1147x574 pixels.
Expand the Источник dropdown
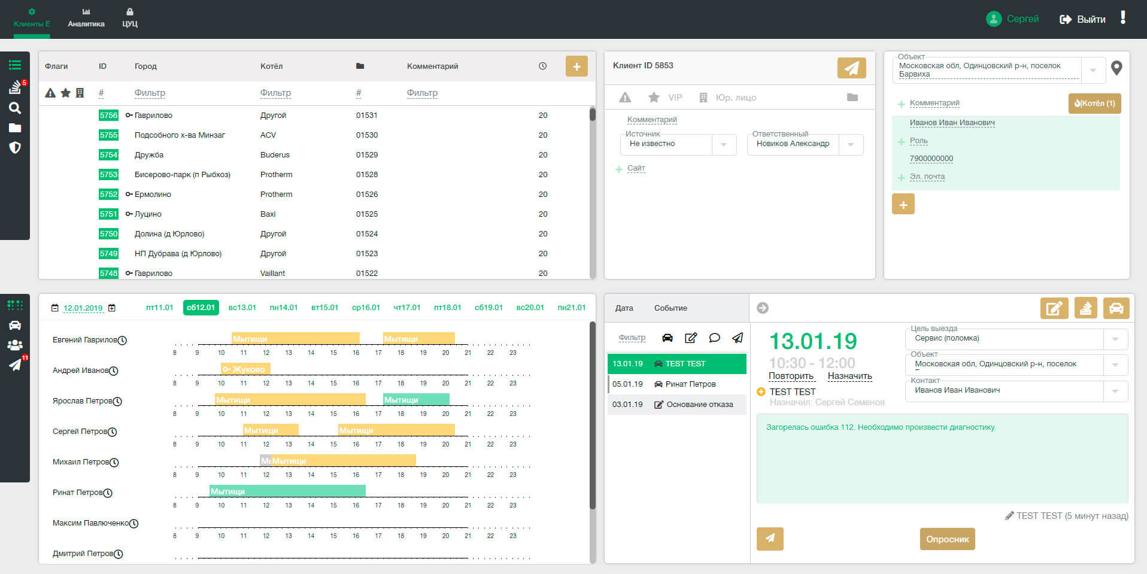coord(724,144)
